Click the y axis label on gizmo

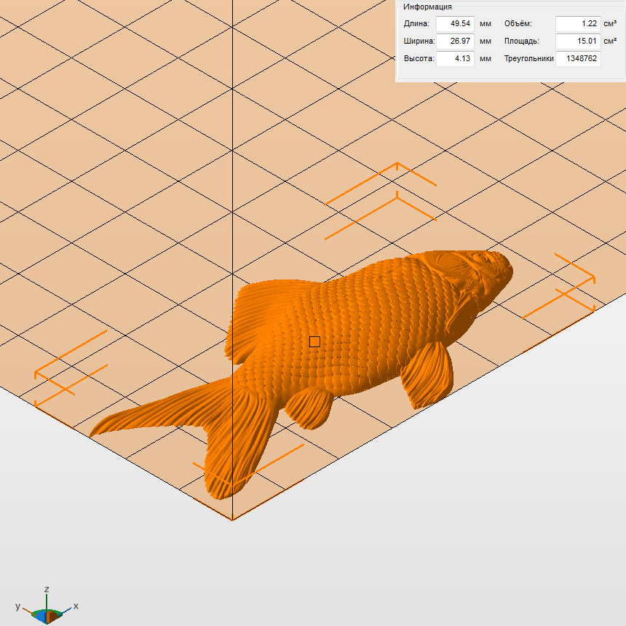pos(17,606)
